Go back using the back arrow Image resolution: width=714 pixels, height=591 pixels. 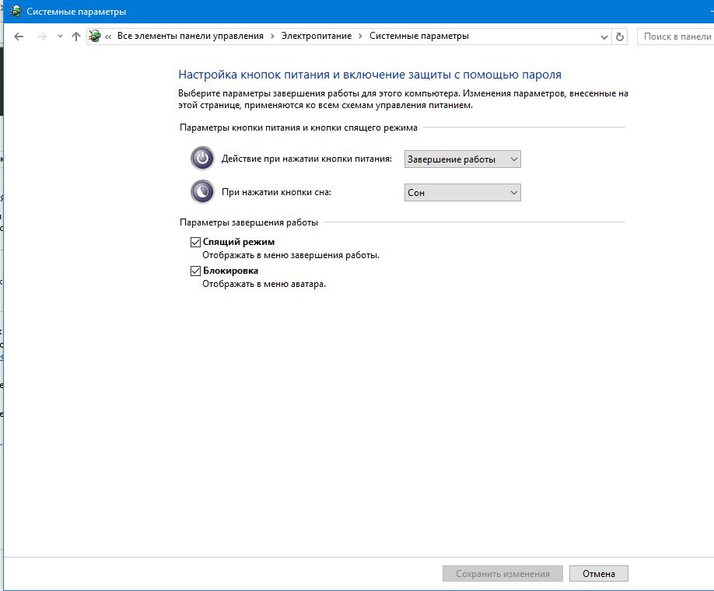19,37
